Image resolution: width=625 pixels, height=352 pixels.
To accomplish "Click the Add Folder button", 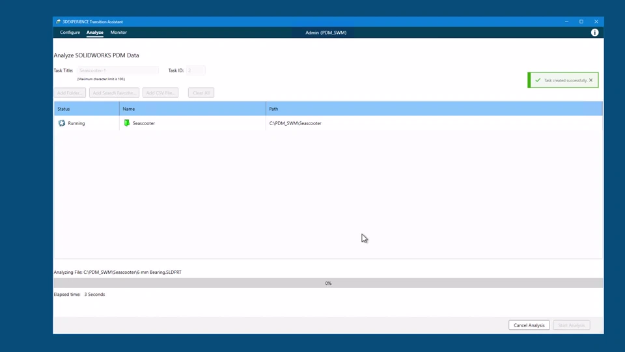I will coord(70,93).
